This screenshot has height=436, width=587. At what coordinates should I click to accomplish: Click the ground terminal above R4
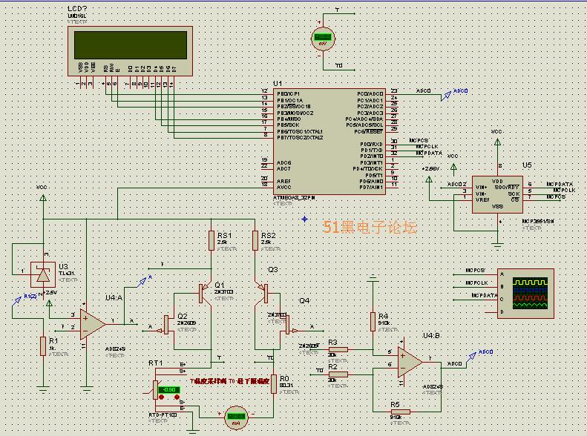373,278
